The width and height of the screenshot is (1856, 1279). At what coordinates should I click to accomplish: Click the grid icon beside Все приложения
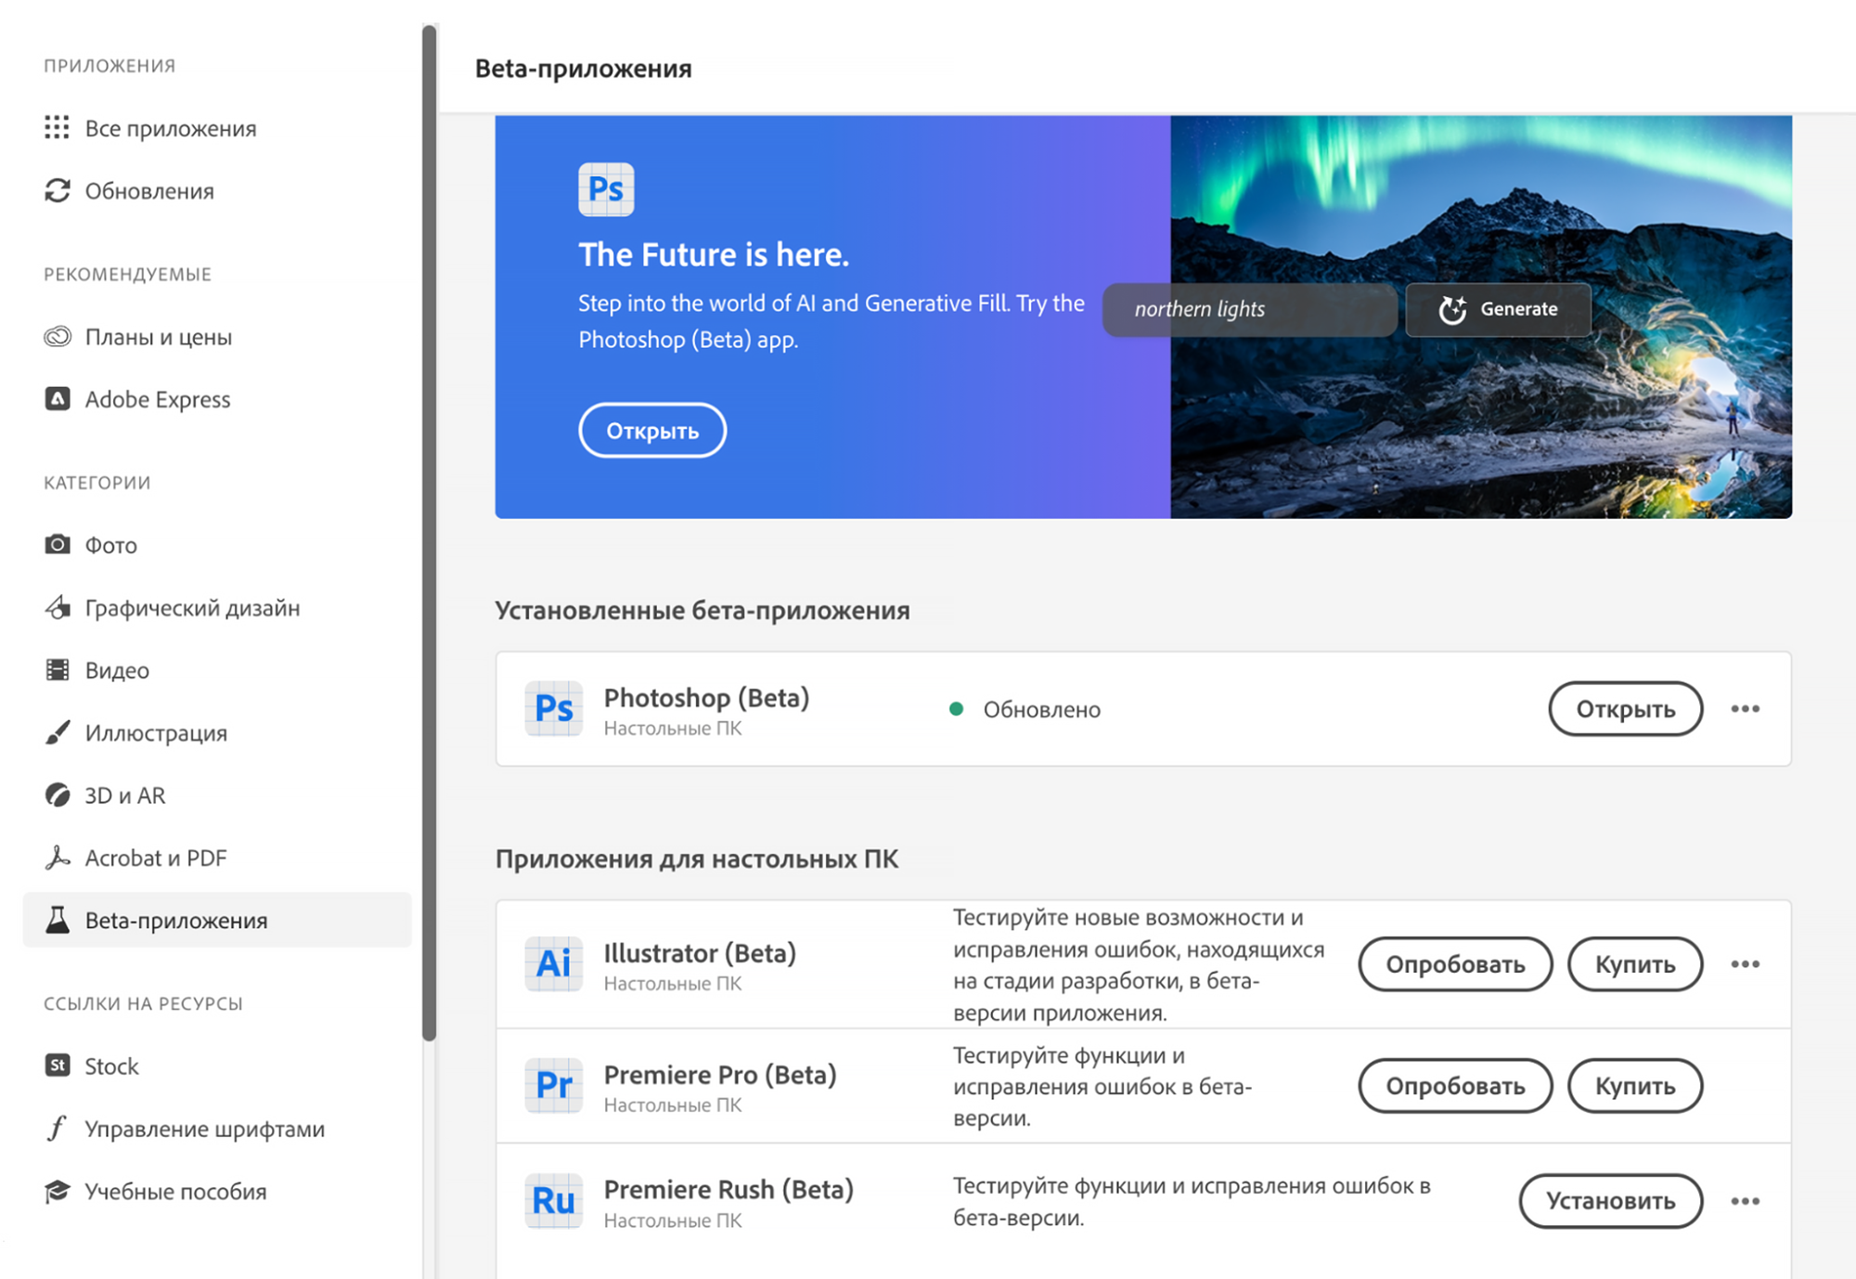coord(58,128)
